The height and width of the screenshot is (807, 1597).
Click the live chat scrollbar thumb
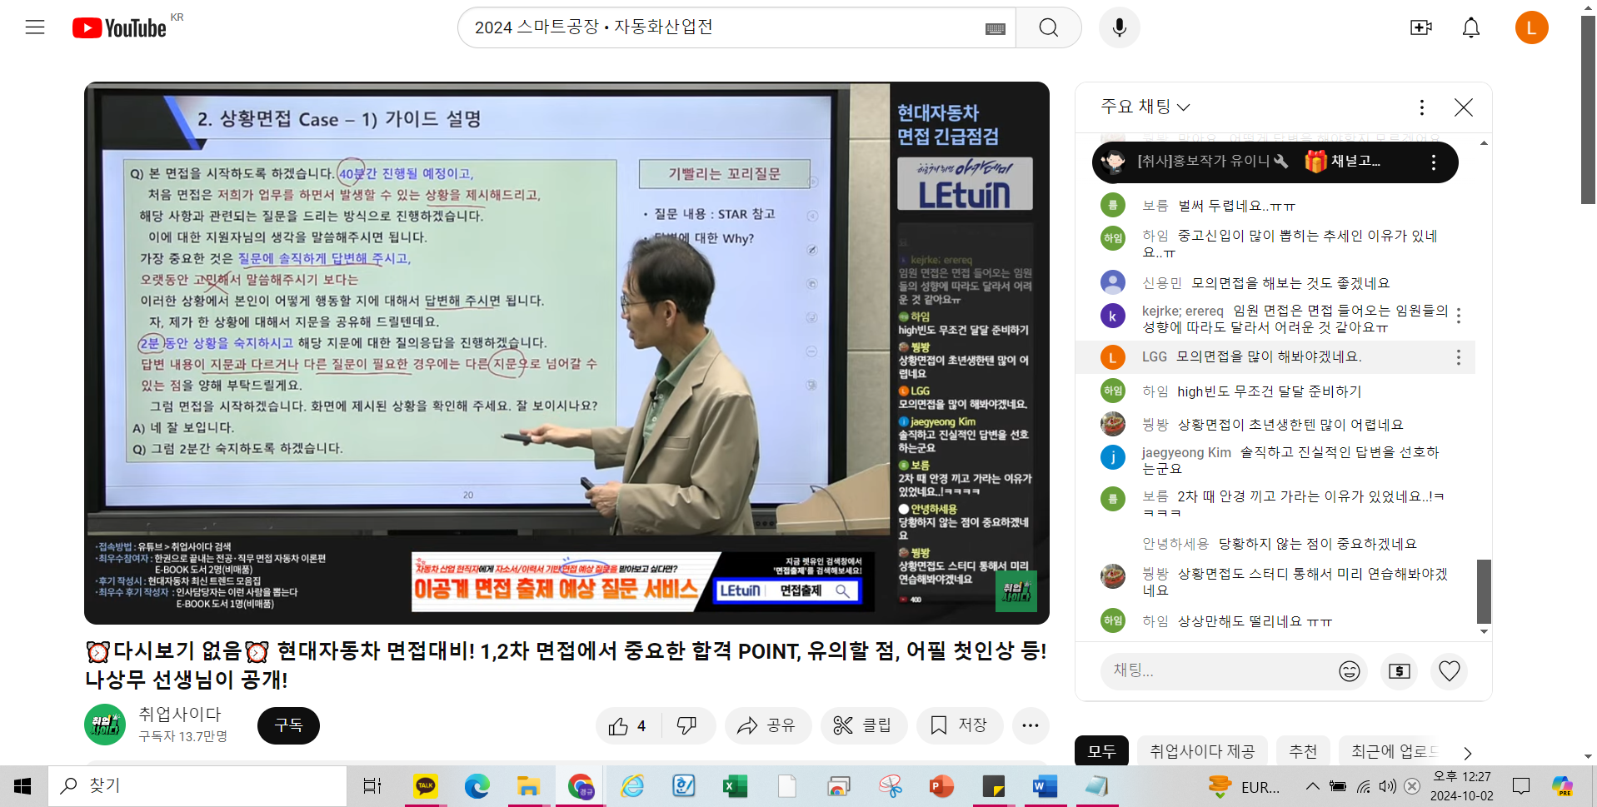(1484, 590)
